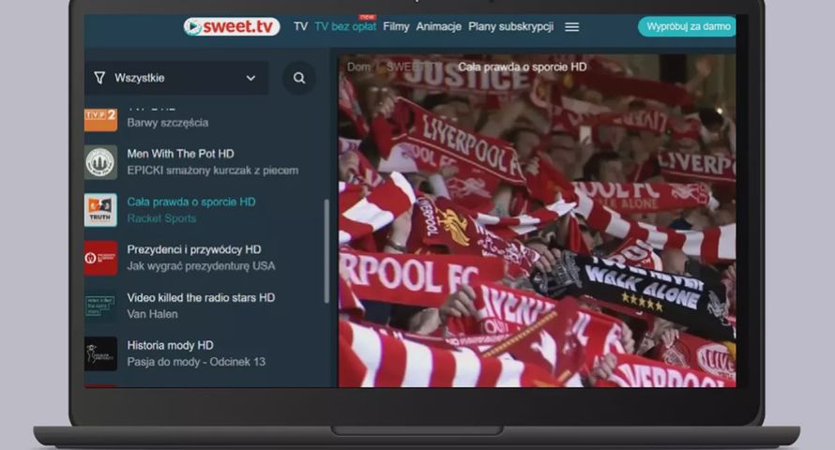Select Pasja do mody - Odcinek 13
The height and width of the screenshot is (450, 835).
pos(196,362)
